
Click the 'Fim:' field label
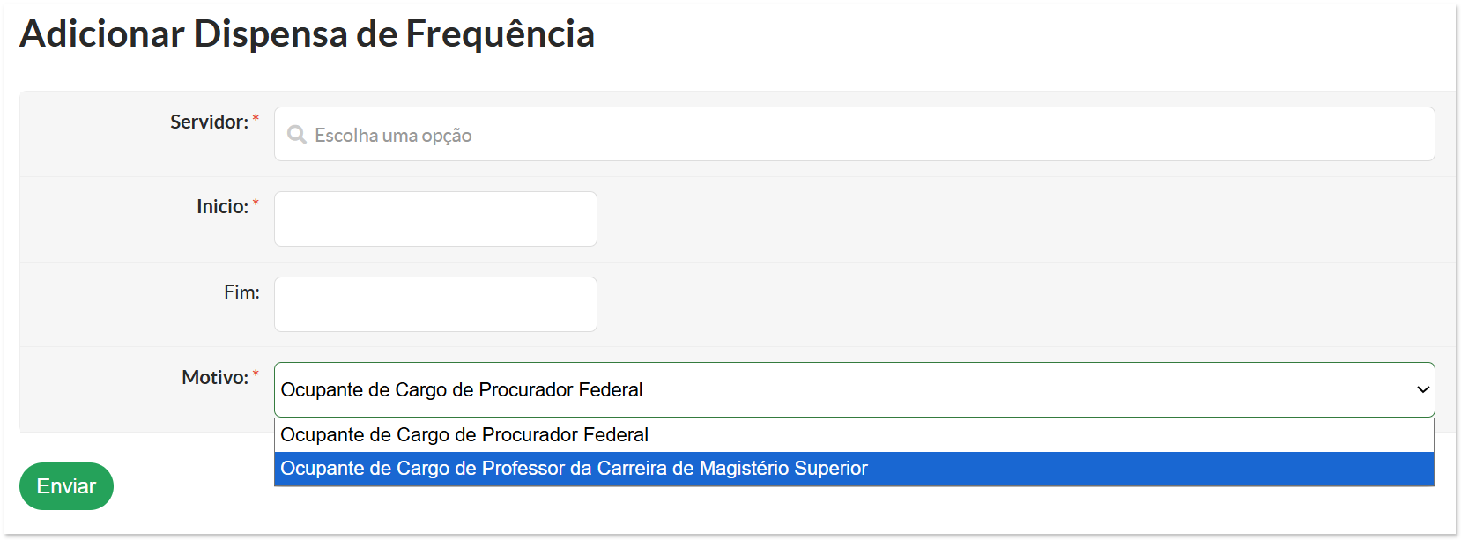(241, 292)
